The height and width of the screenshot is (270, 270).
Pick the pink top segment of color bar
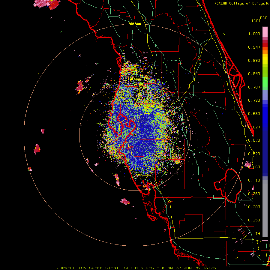point(265,32)
